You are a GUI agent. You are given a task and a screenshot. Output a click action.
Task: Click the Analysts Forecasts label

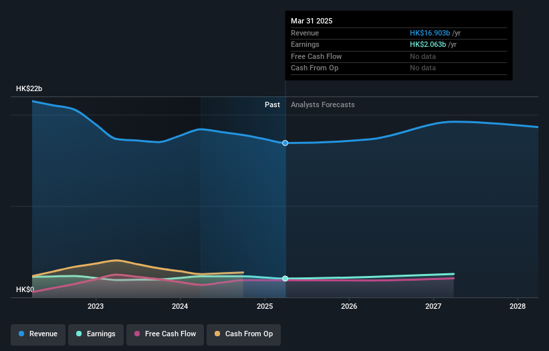[x=322, y=105]
